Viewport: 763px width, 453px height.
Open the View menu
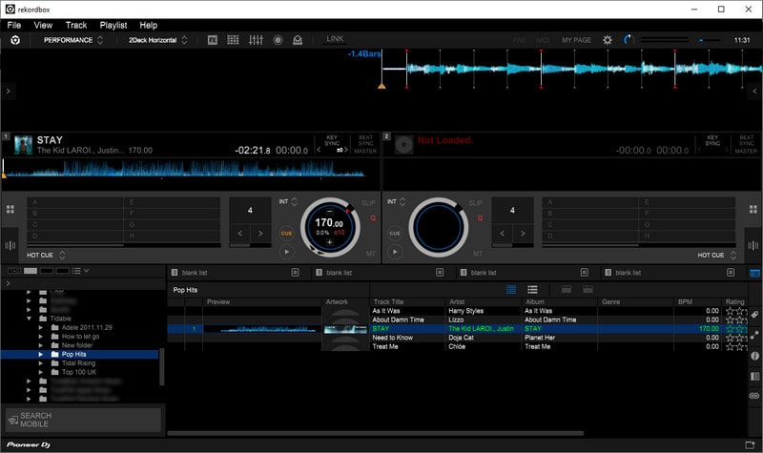43,26
